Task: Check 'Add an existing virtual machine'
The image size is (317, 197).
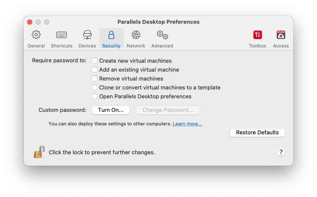Action: (x=95, y=69)
